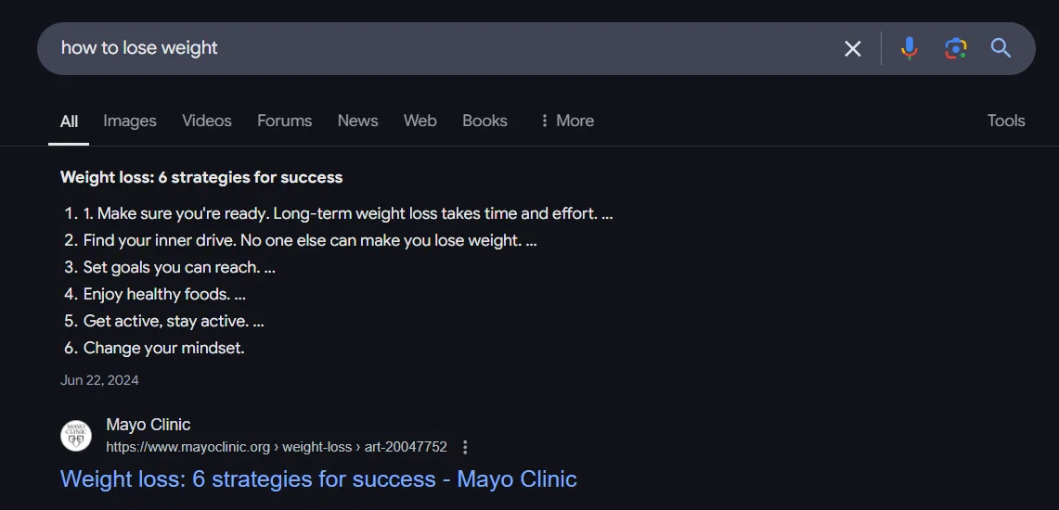
Task: Switch to the Images tab
Action: 130,121
